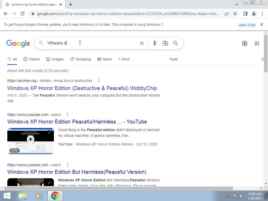Open the Chrome side panel
The width and height of the screenshot is (268, 201).
point(245,14)
